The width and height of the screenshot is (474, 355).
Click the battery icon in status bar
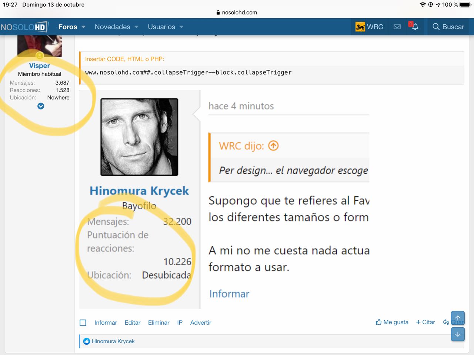(465, 5)
